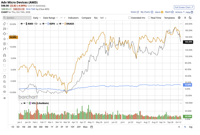
Task: Delete drawings with the trash icon
Action: [4, 77]
